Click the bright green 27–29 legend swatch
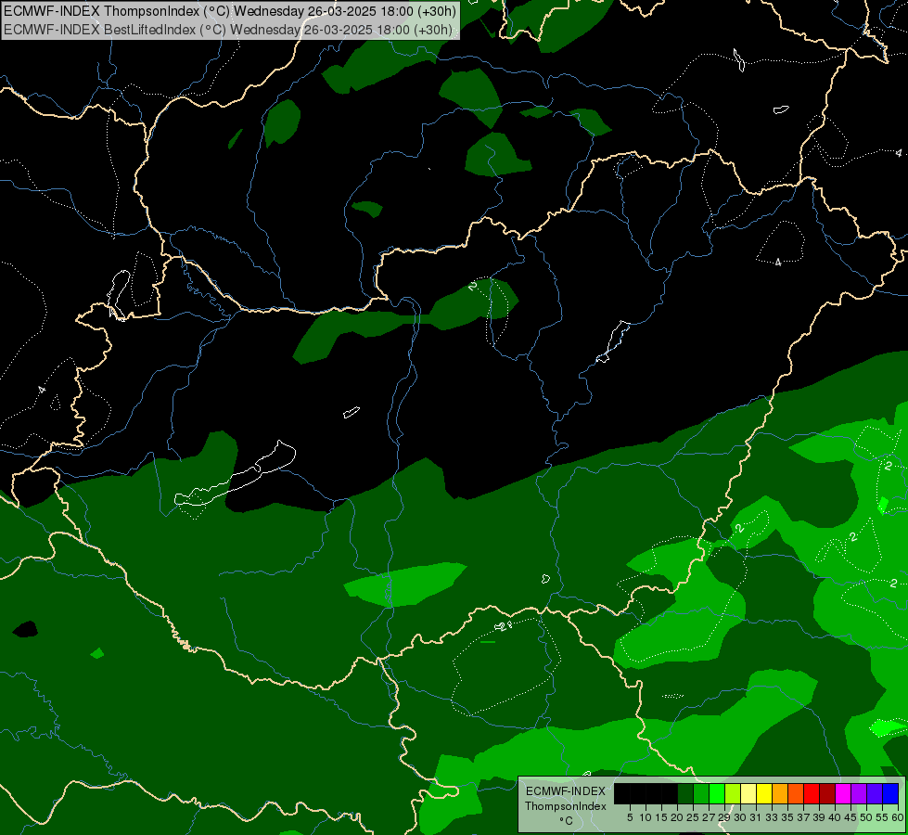The height and width of the screenshot is (835, 908). [x=717, y=793]
